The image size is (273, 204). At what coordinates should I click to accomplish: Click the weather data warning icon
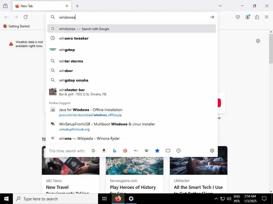coord(11,44)
